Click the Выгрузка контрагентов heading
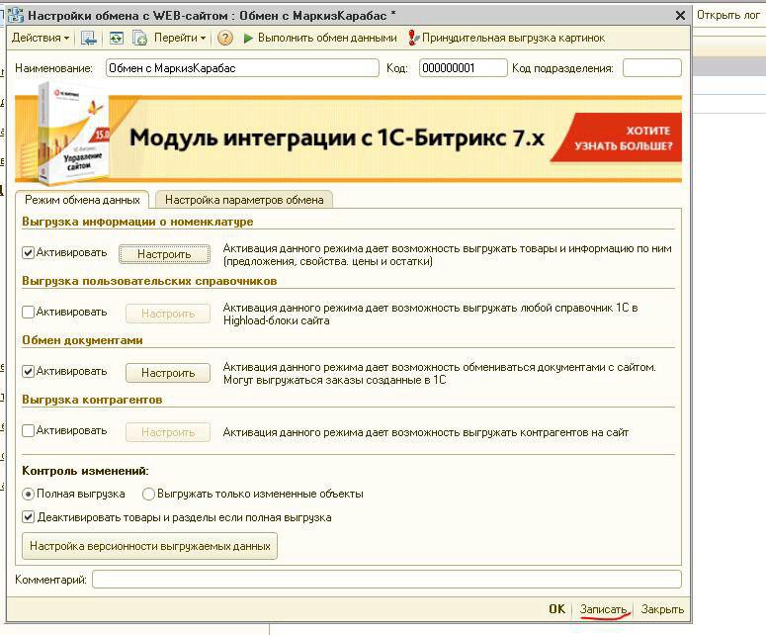The image size is (766, 635). click(92, 400)
